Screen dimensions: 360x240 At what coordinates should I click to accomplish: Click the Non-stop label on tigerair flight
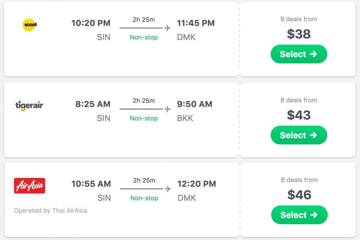[x=144, y=118]
